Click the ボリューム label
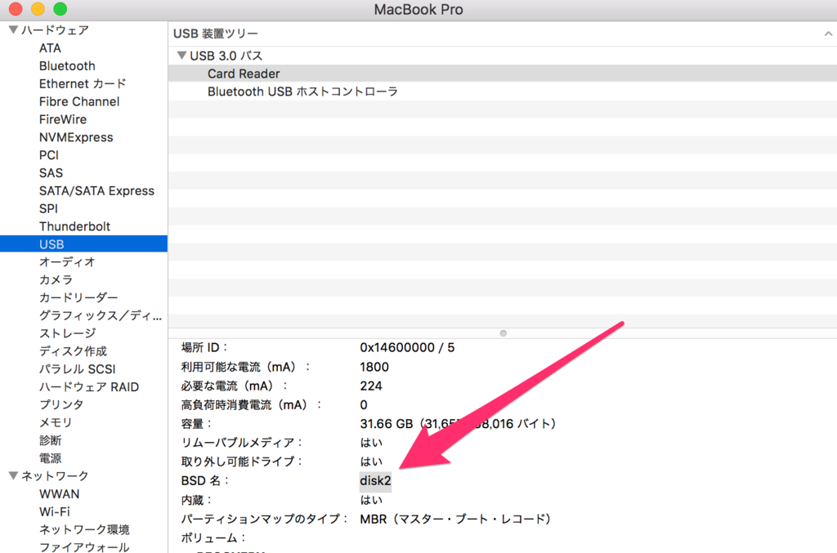Image resolution: width=837 pixels, height=553 pixels. click(x=213, y=538)
